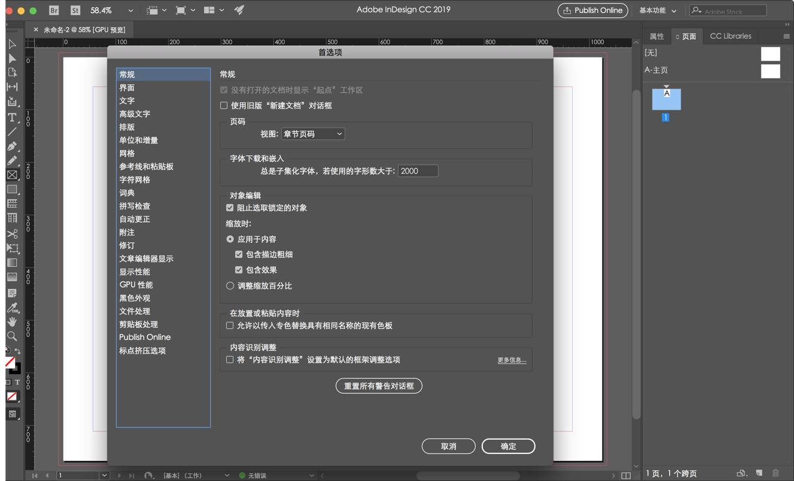Enable '允许以传入专色替换具有相同名称的现有色板' checkbox

click(230, 326)
